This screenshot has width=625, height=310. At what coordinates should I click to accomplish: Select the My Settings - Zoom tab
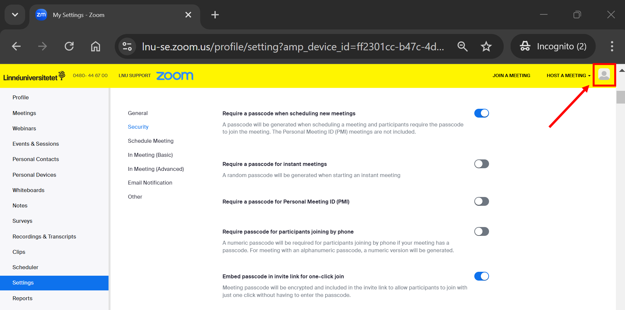point(114,15)
